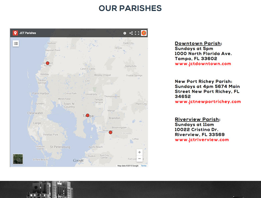Select the New Port Richey map marker

coord(48,63)
